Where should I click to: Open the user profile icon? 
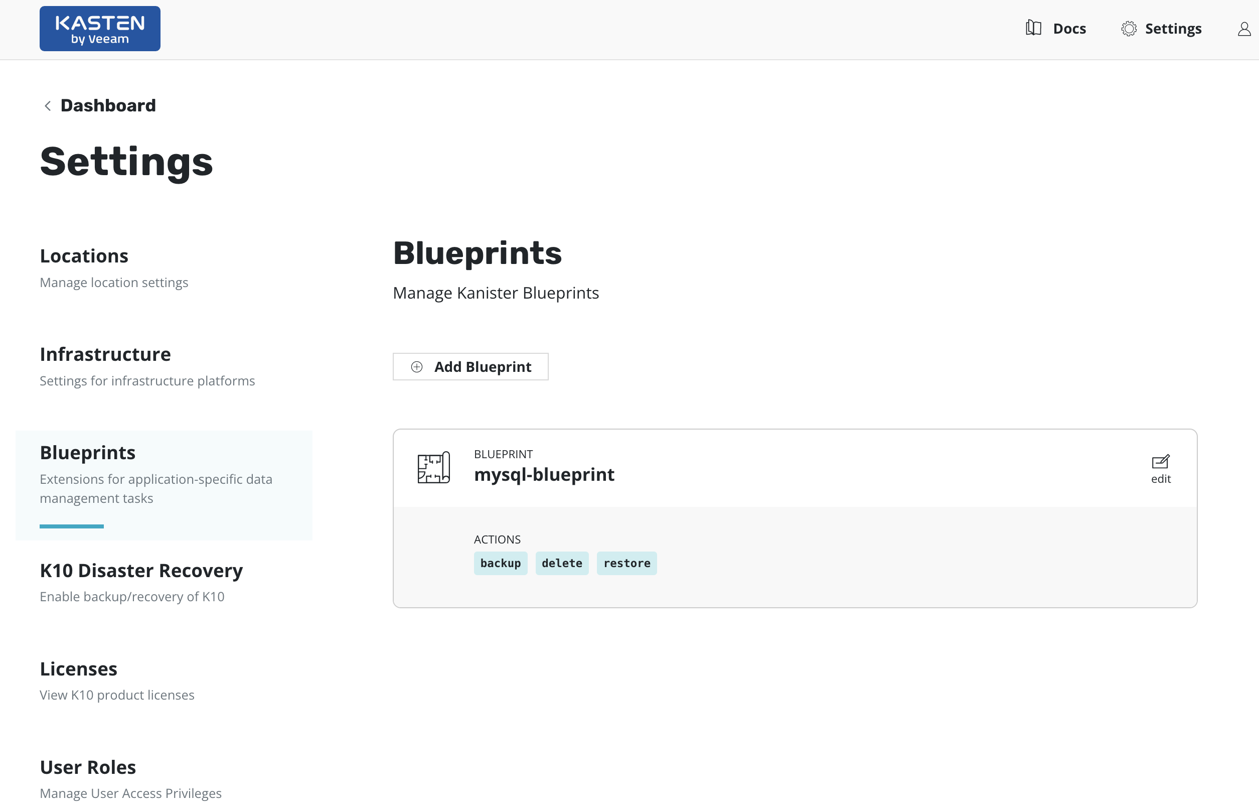[x=1244, y=29]
